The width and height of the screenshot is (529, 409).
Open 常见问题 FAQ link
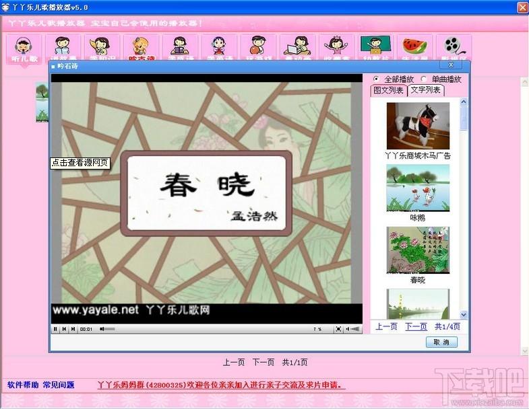click(59, 385)
